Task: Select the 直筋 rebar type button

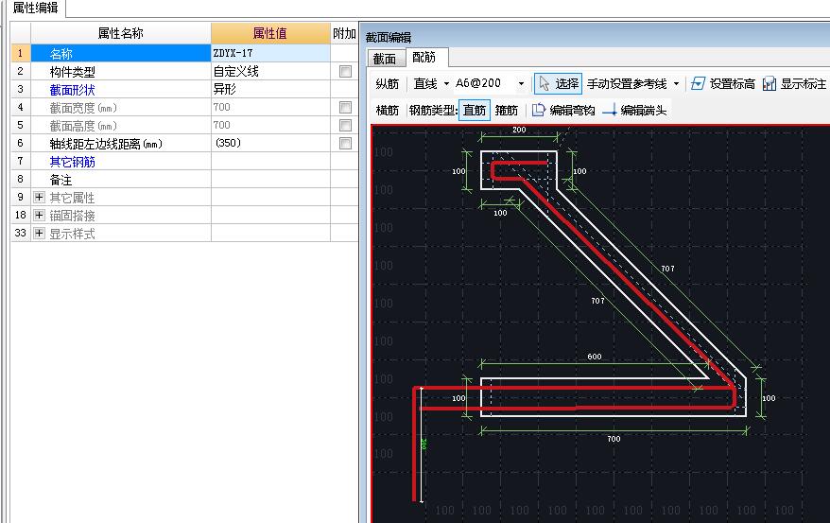Action: tap(475, 110)
